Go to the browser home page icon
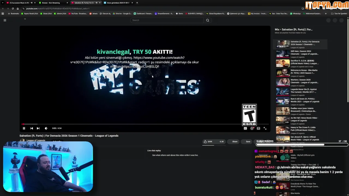The image size is (349, 196). click(18, 8)
